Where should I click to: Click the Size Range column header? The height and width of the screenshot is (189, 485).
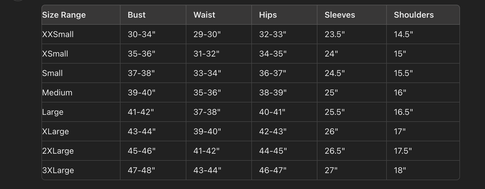click(x=64, y=15)
